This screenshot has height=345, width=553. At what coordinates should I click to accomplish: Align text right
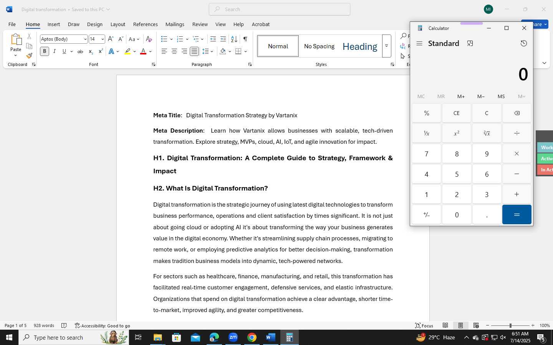[184, 51]
